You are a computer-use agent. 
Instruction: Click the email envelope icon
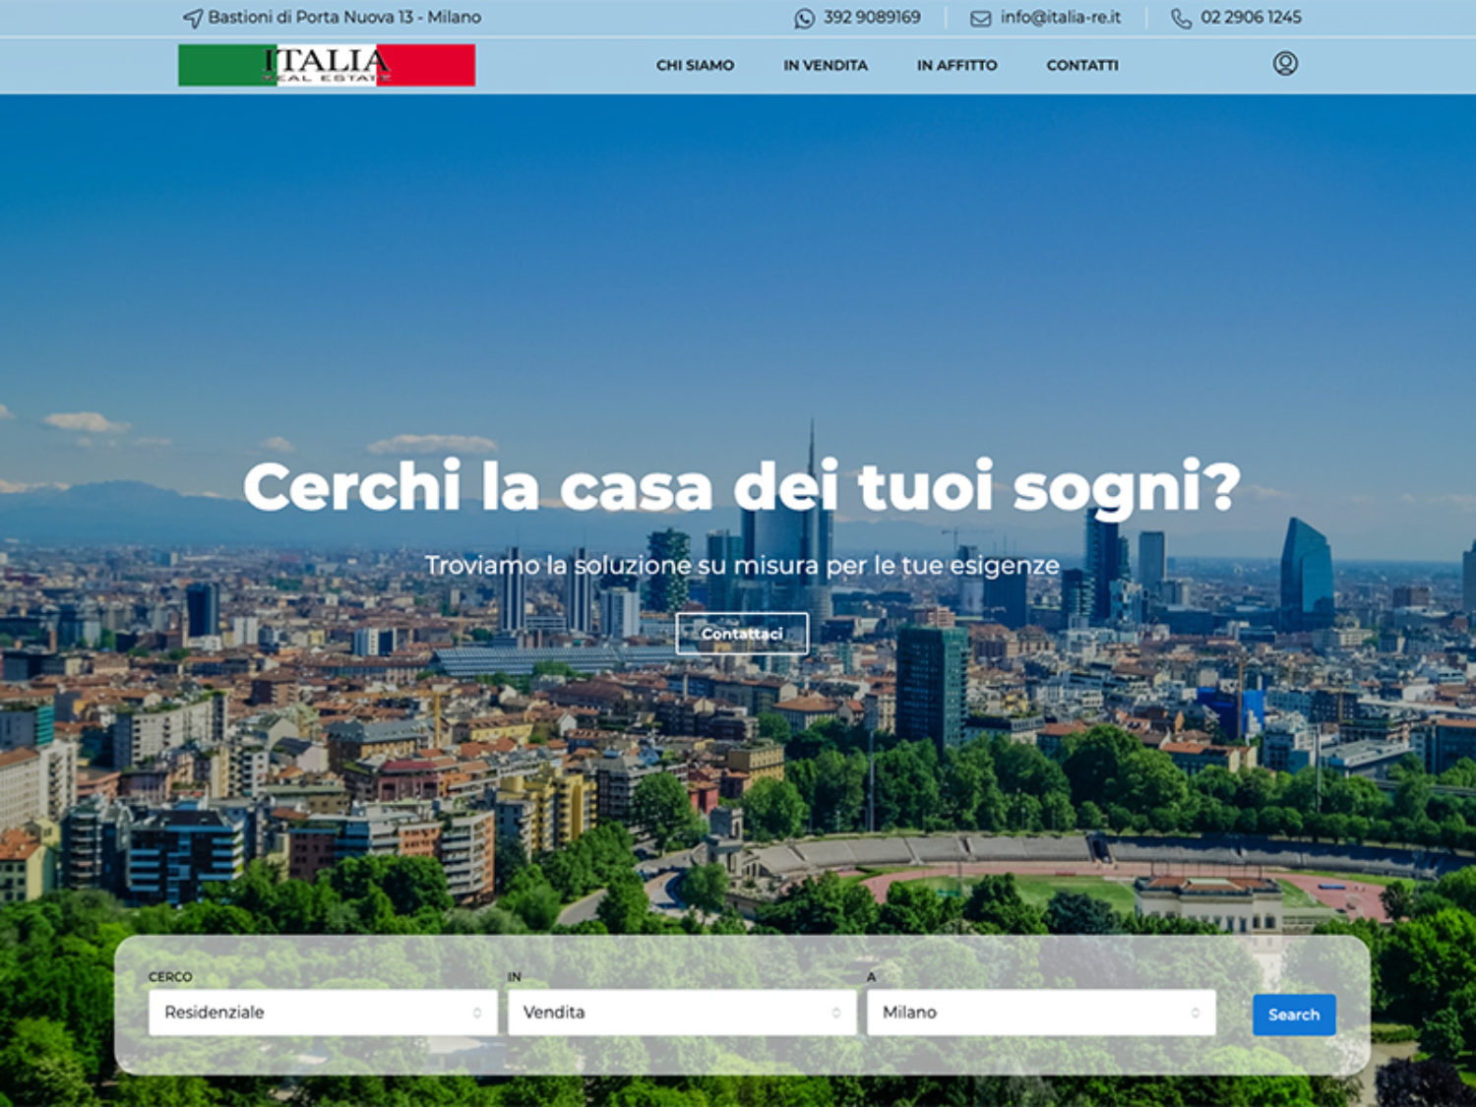[980, 18]
